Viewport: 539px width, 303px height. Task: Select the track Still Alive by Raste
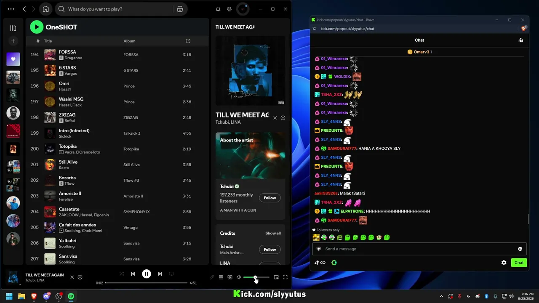pos(117,165)
